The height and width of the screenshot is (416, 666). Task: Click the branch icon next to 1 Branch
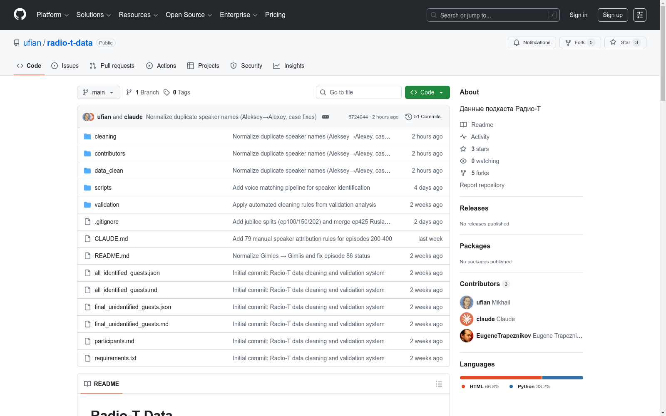point(129,92)
